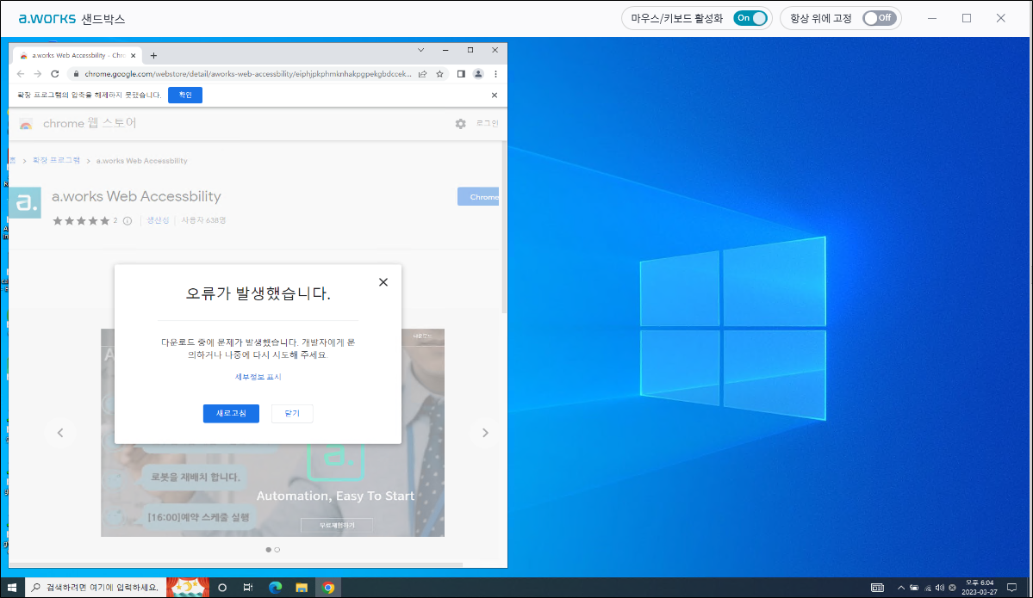Go back in Chrome browser history
Viewport: 1033px width, 598px height.
(x=21, y=74)
